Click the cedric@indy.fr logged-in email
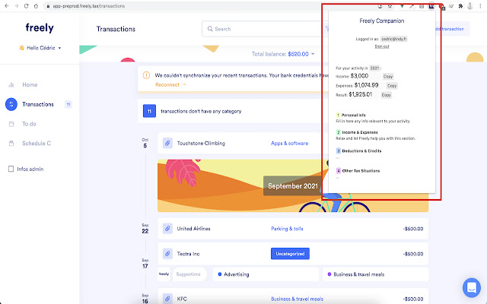Screen dimensions: 487x304 (x=394, y=39)
